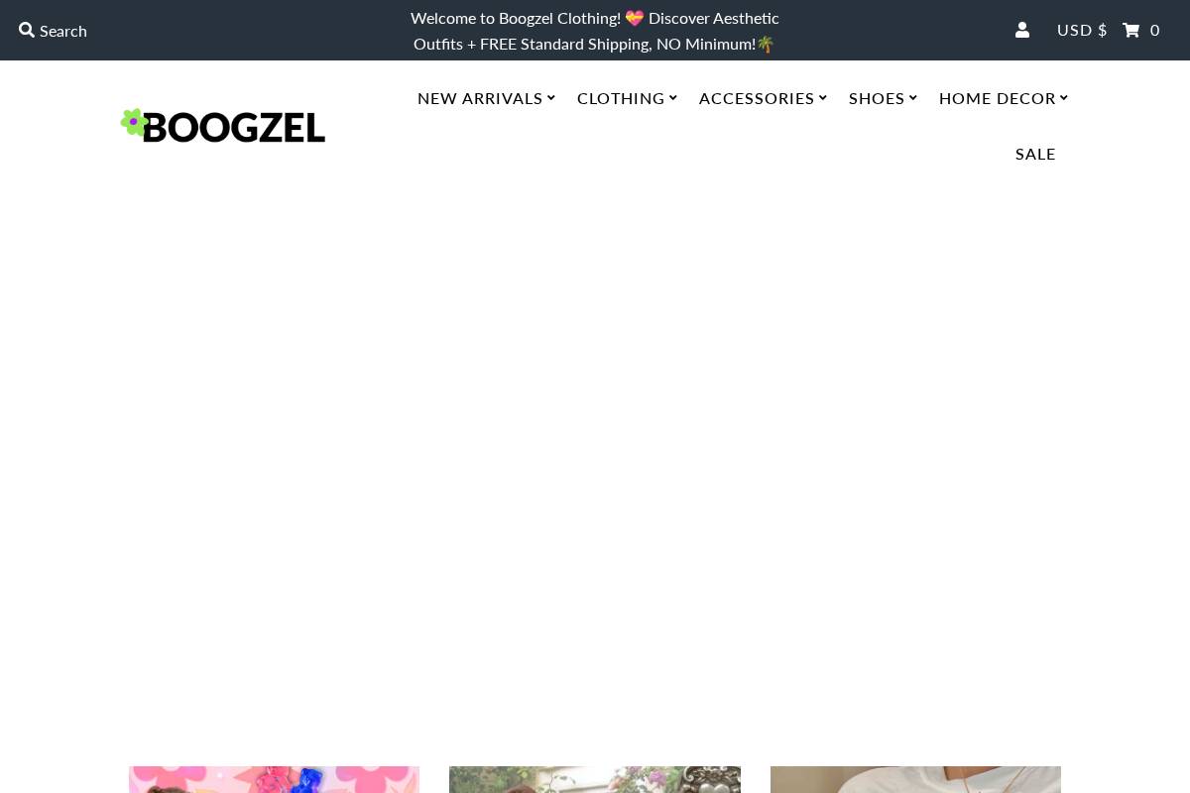Open the shopping cart icon
Viewport: 1190px width, 793px height.
click(1130, 30)
